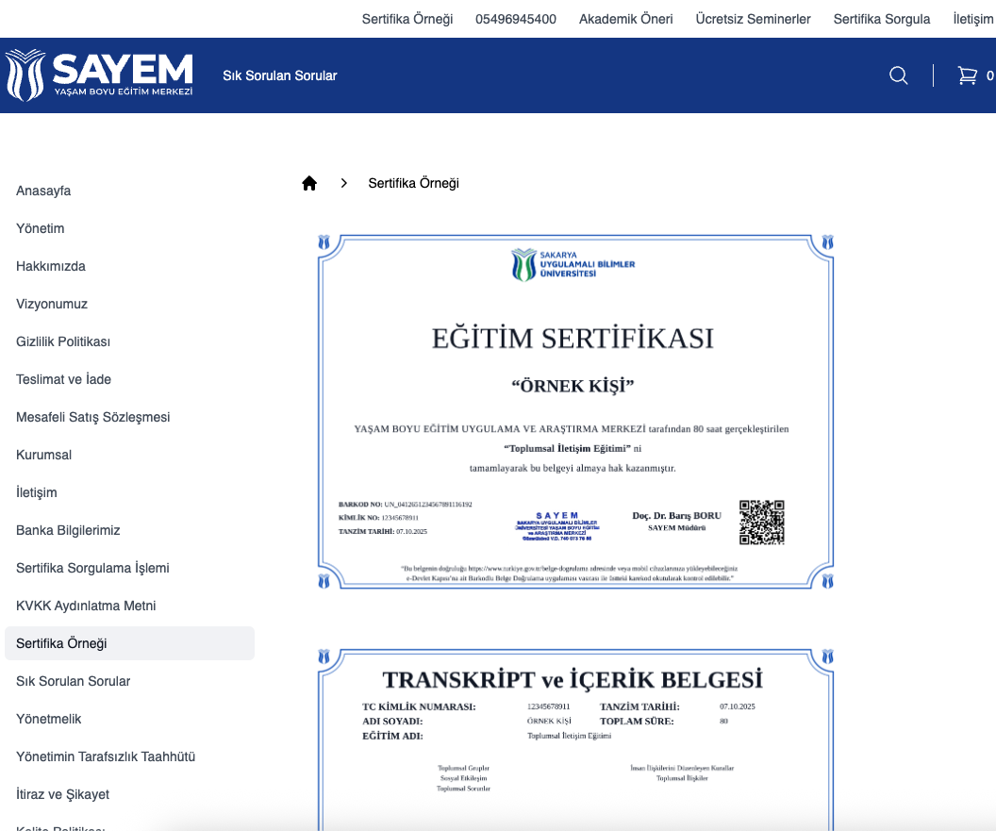This screenshot has height=831, width=996.
Task: Open the search magnifier icon
Action: (898, 75)
